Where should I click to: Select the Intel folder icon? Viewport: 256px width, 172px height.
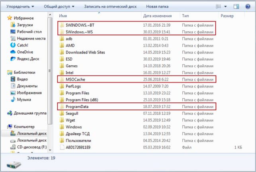tap(62, 72)
